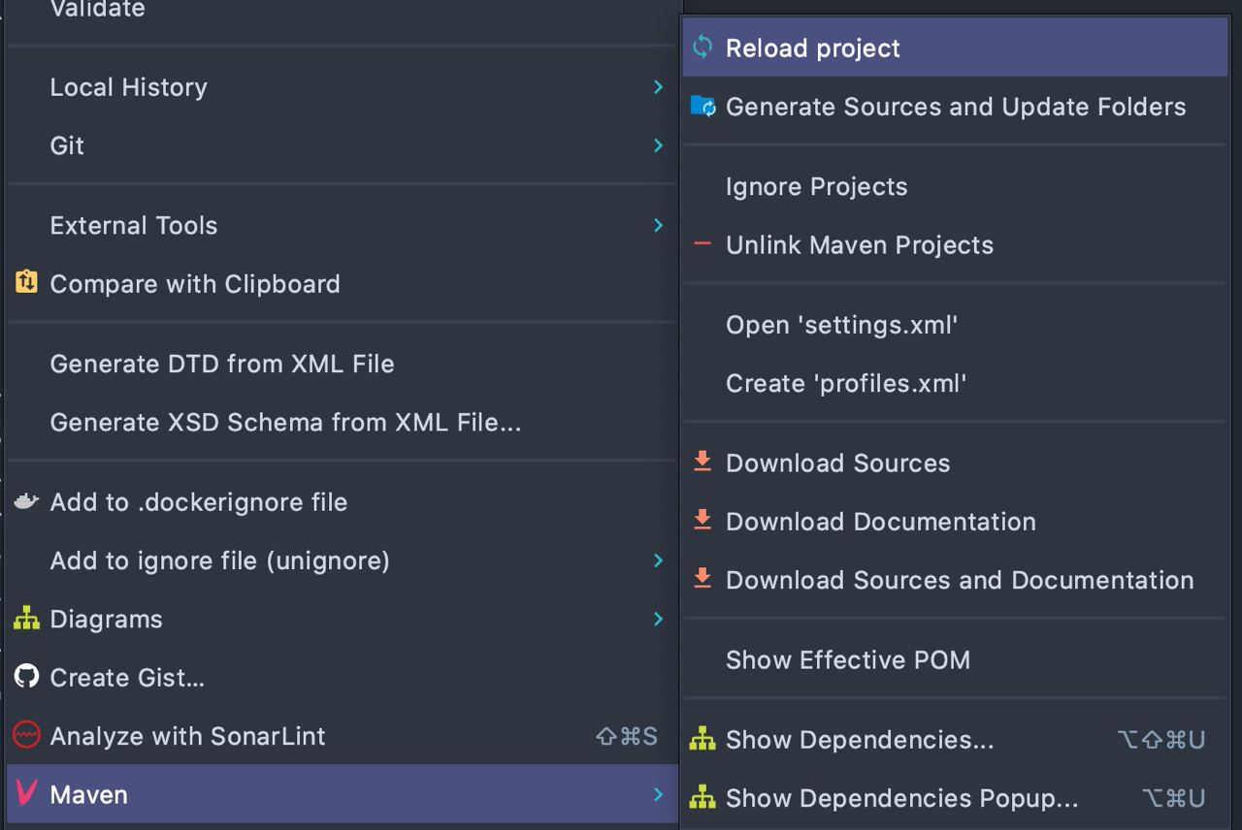Image resolution: width=1242 pixels, height=830 pixels.
Task: Open Local History menu entry
Action: pos(343,87)
